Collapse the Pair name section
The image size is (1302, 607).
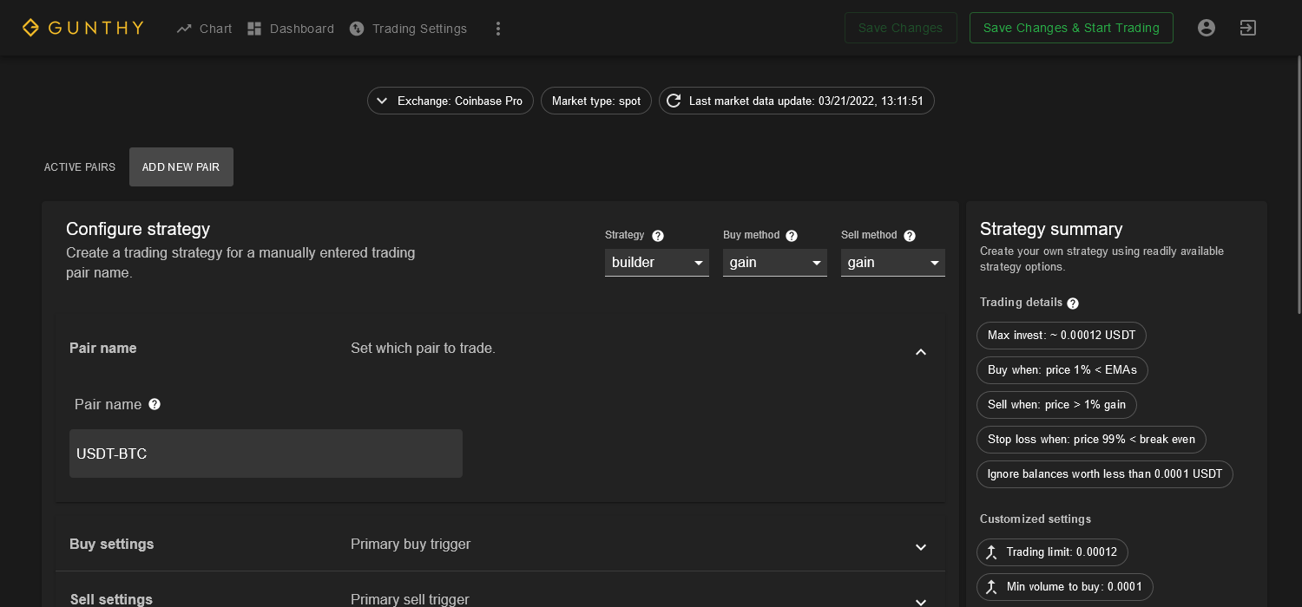[921, 352]
